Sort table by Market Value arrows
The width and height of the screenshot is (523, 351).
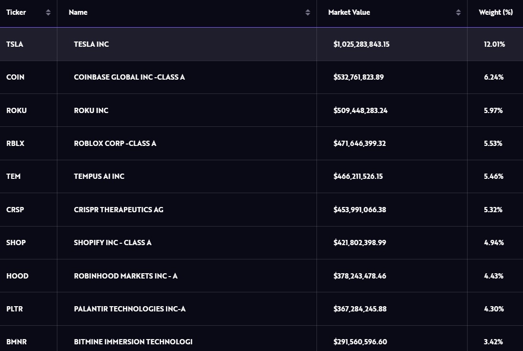[x=458, y=12]
